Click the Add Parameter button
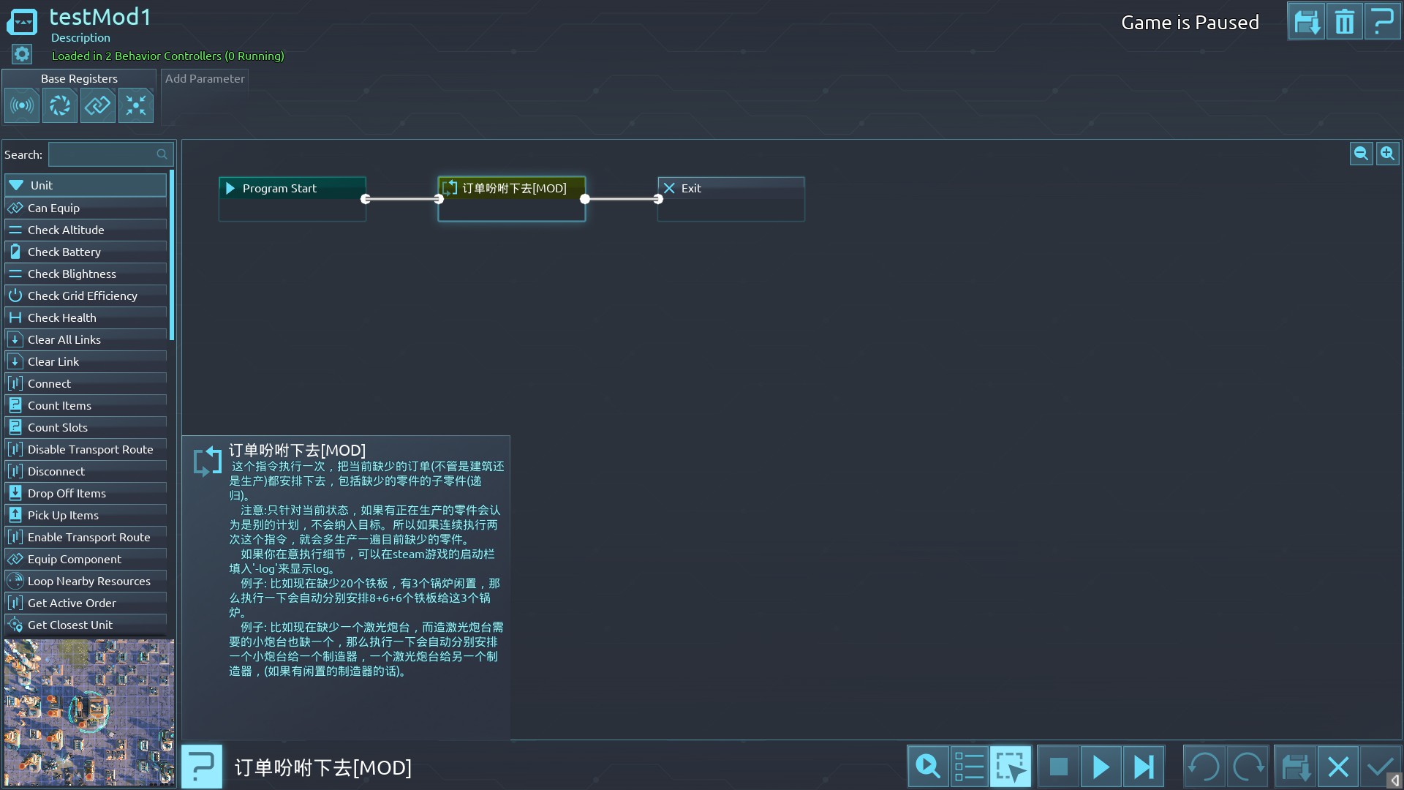This screenshot has width=1404, height=790. 205,79
